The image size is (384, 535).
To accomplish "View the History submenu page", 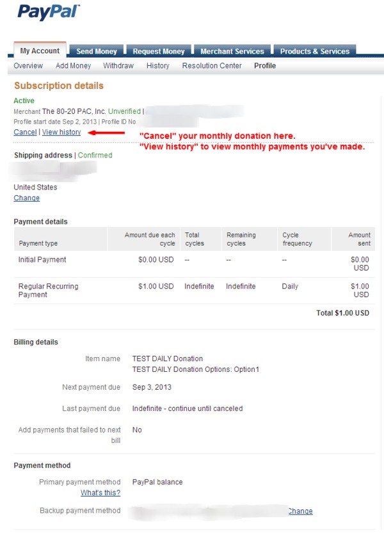I will click(x=158, y=65).
